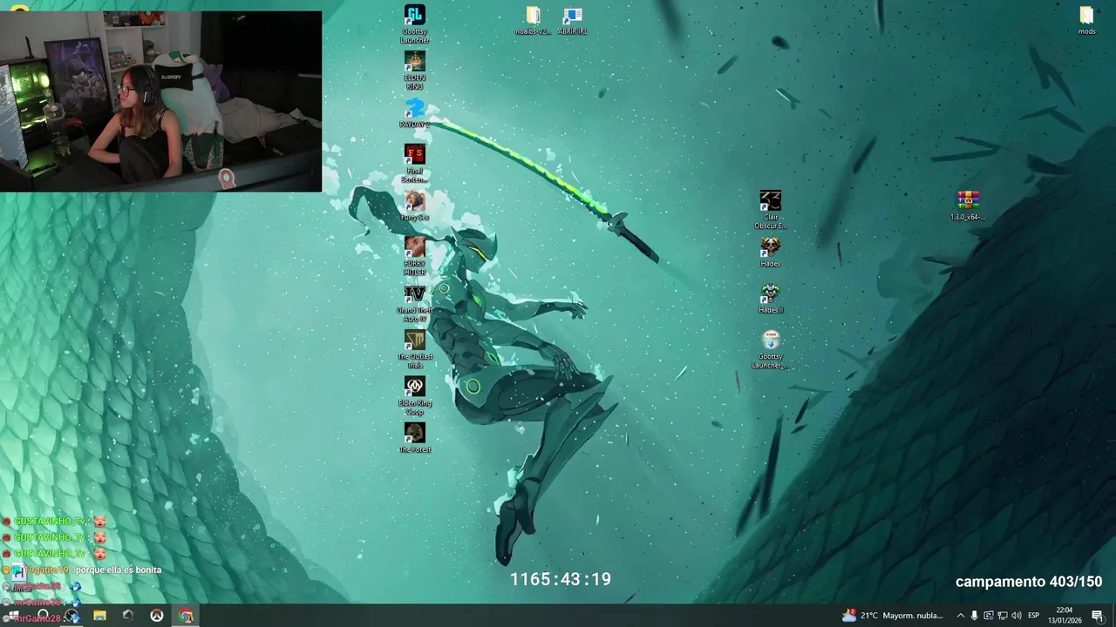Screen dimensions: 1116x627
Task: Switch to Chrome in the taskbar
Action: tap(186, 616)
